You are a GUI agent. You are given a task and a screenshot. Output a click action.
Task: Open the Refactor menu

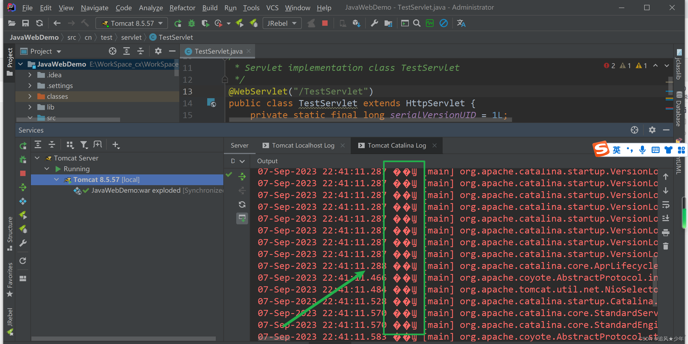[x=182, y=8]
